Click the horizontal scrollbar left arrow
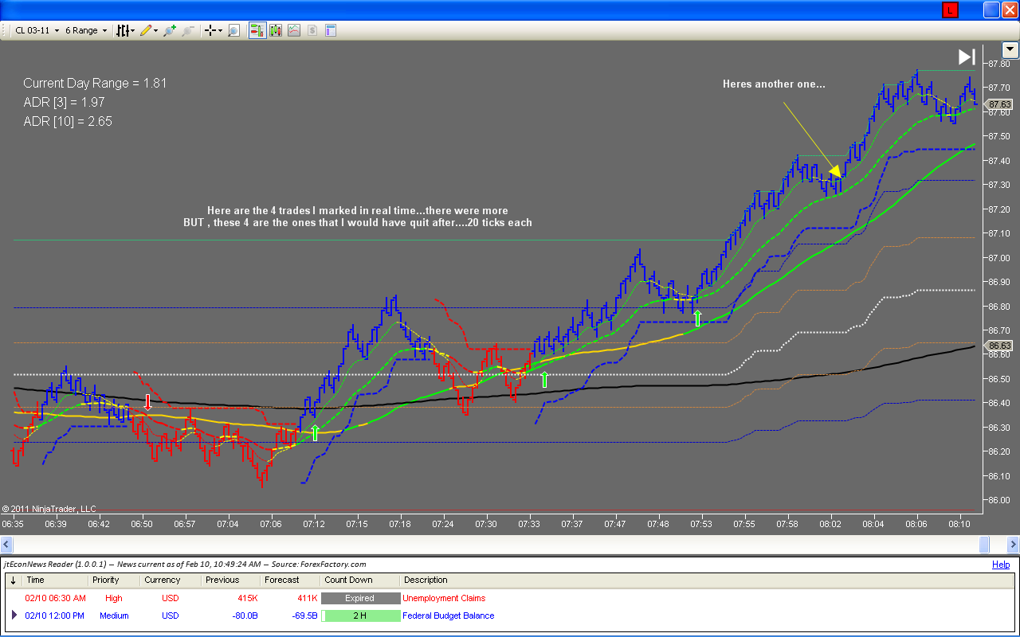 tap(6, 544)
